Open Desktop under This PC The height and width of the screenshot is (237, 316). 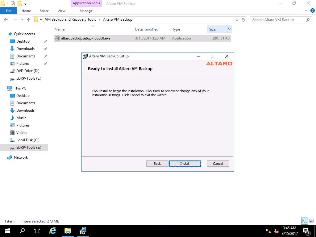(23, 96)
